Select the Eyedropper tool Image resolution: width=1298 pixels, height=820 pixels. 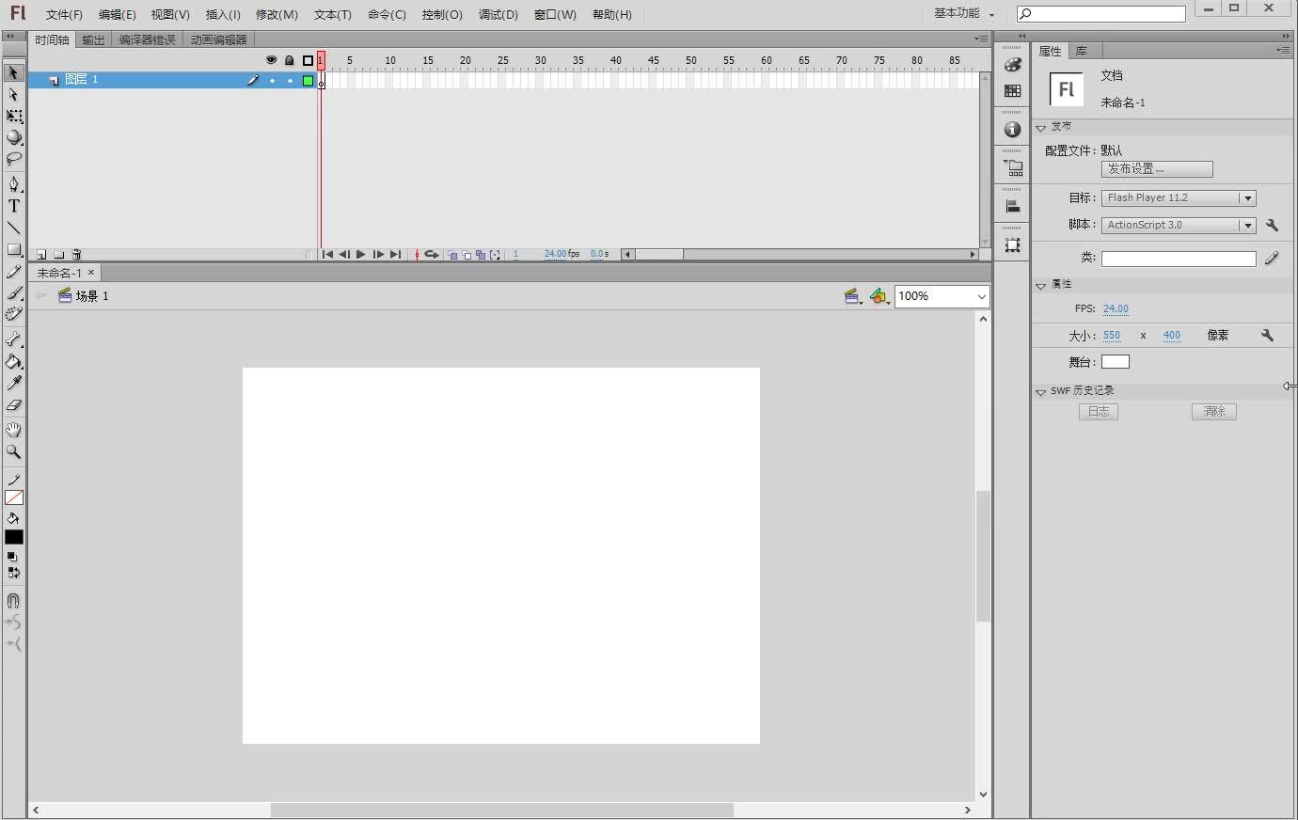click(x=13, y=383)
